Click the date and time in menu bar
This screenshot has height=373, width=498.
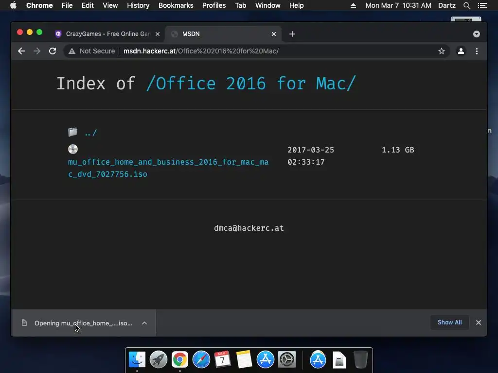398,5
